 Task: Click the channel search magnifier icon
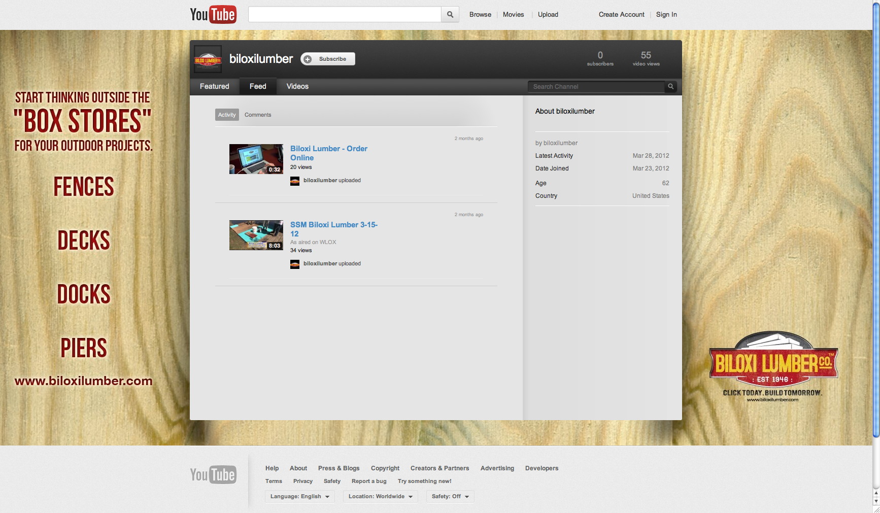point(670,87)
